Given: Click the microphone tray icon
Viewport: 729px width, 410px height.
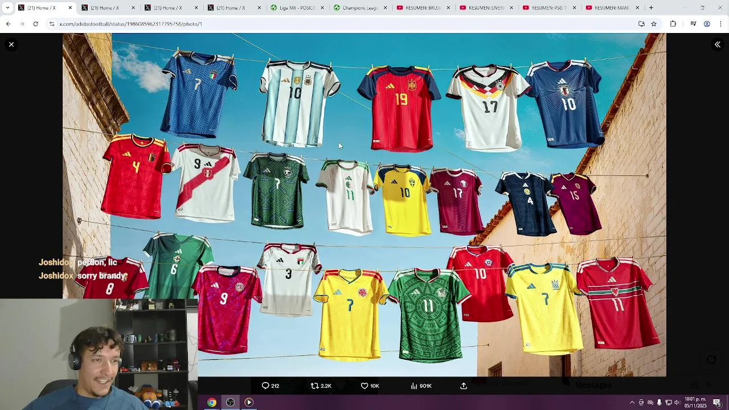Looking at the screenshot, I should (x=659, y=403).
